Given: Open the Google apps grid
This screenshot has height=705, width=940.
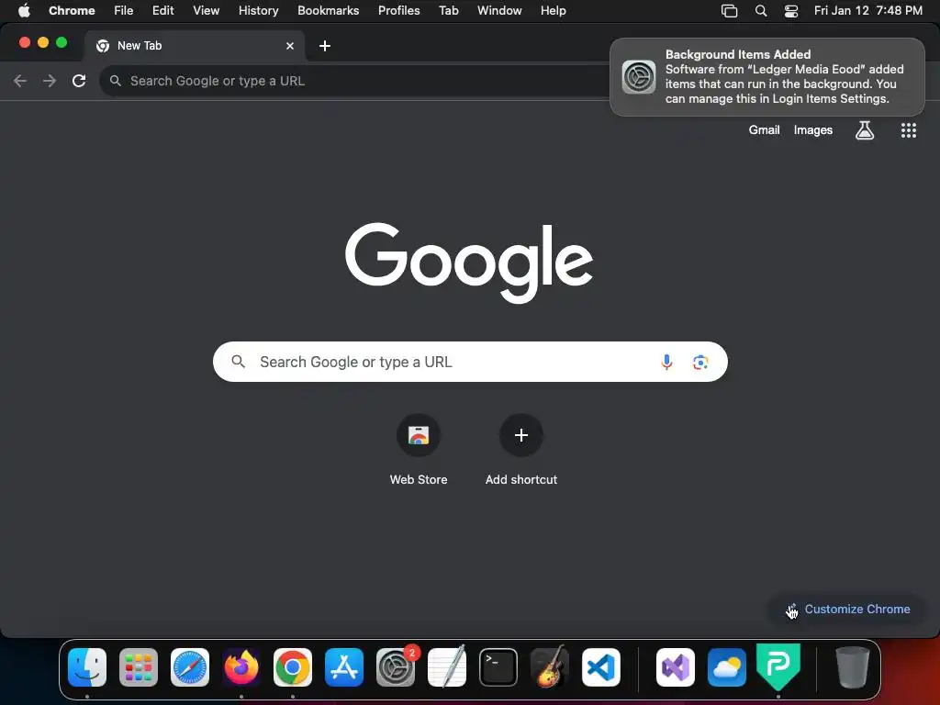Looking at the screenshot, I should click(x=909, y=130).
